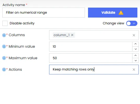Edit the Activity name input field

tap(44, 13)
